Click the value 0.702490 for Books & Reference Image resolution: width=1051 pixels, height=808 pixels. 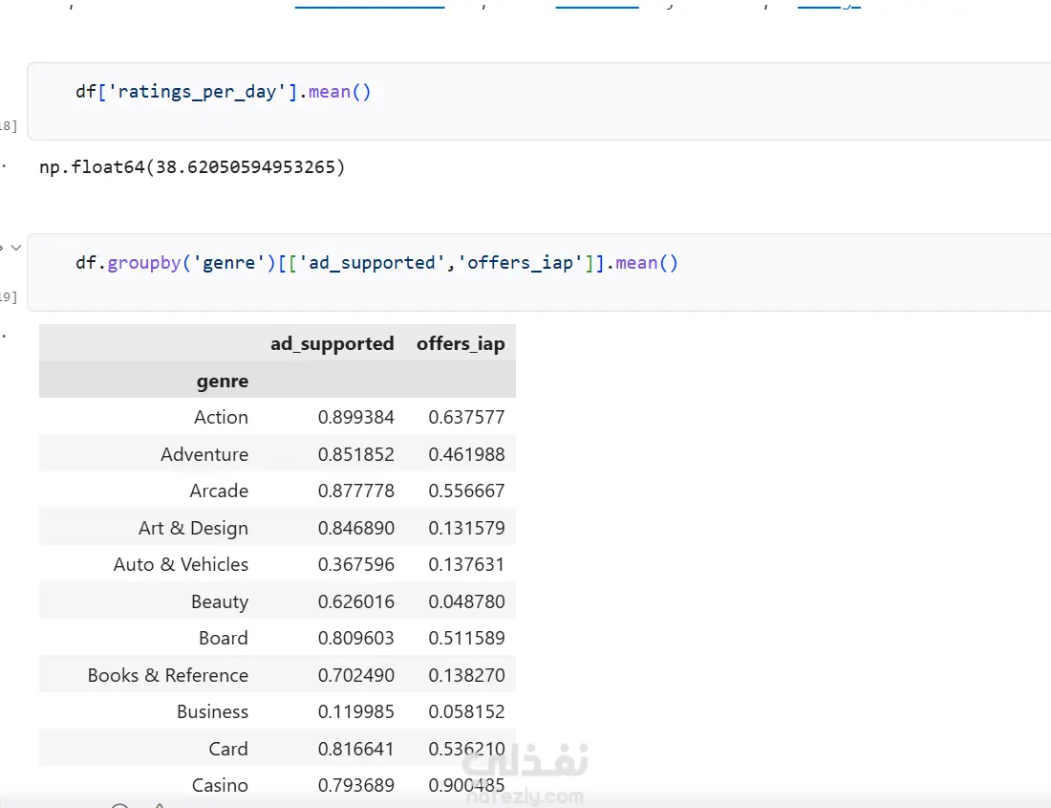point(356,674)
